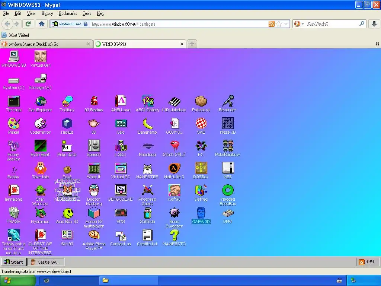Open Adobe Pizza Player icon
Screen dimensions: 381x286
94,240
